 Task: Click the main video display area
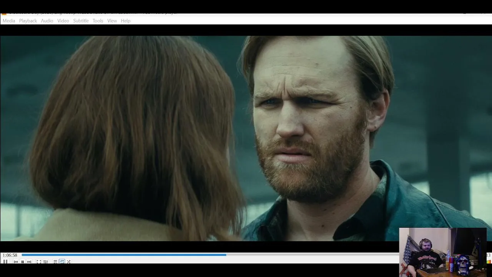246,138
